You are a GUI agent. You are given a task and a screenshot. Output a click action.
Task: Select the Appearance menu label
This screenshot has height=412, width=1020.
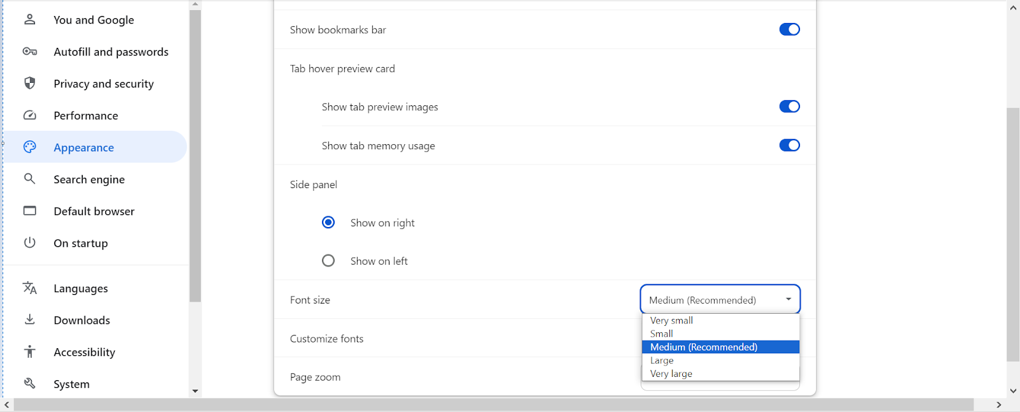pos(84,147)
